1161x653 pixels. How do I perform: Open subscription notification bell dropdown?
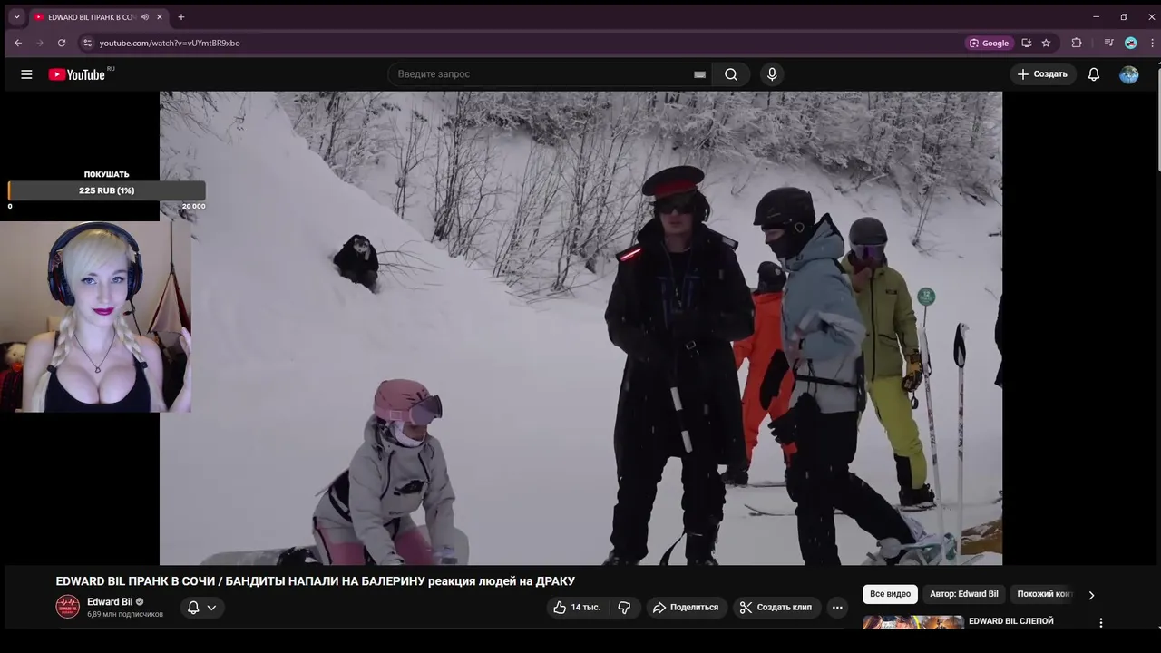(201, 608)
